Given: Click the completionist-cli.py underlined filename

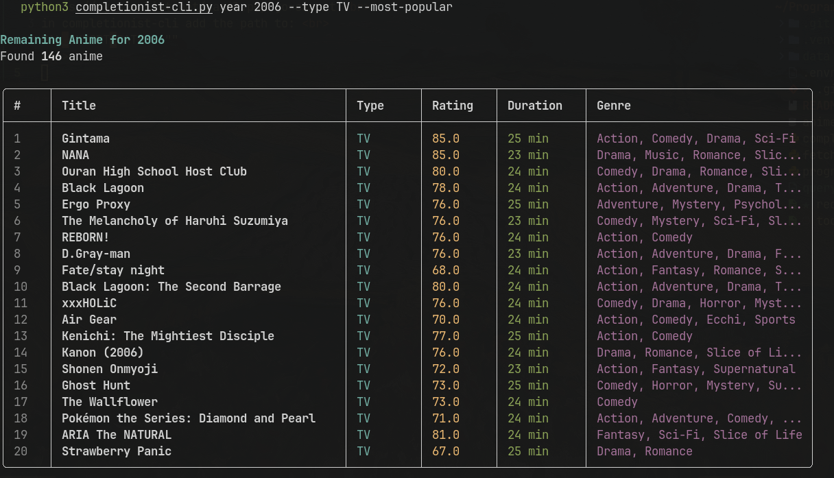Looking at the screenshot, I should click(144, 8).
